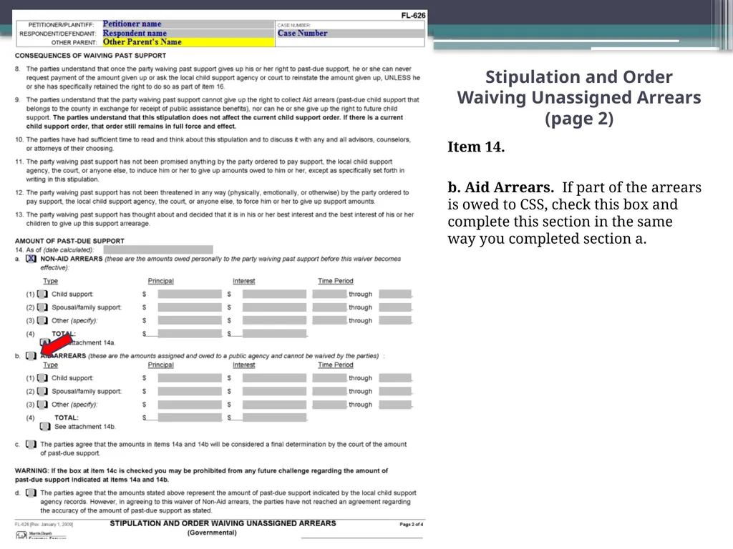This screenshot has height=549, width=733.
Task: Click the 'As of (date calculated)' field
Action: point(158,249)
